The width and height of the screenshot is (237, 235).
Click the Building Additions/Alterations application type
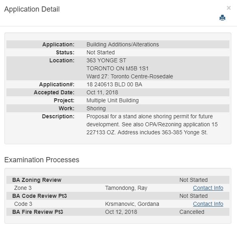tap(123, 44)
